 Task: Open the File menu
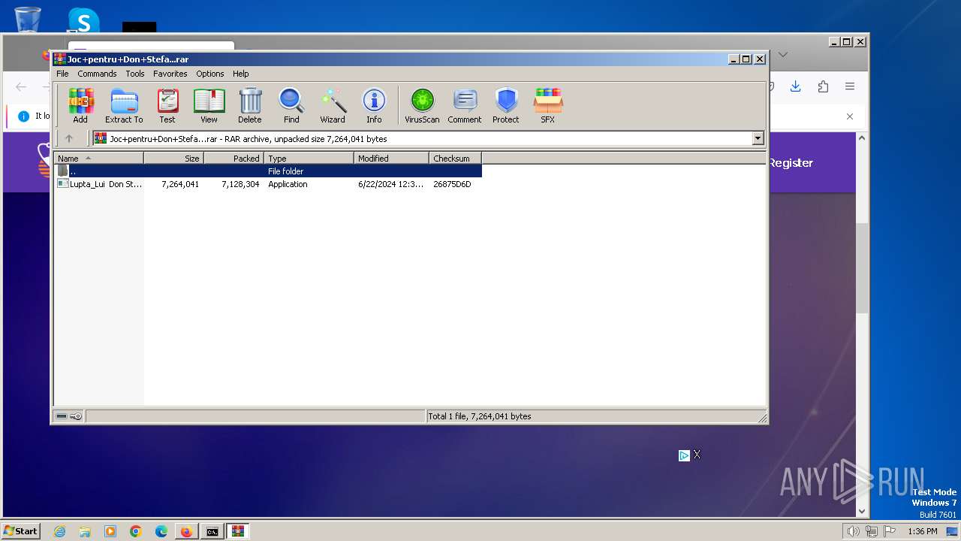[62, 74]
